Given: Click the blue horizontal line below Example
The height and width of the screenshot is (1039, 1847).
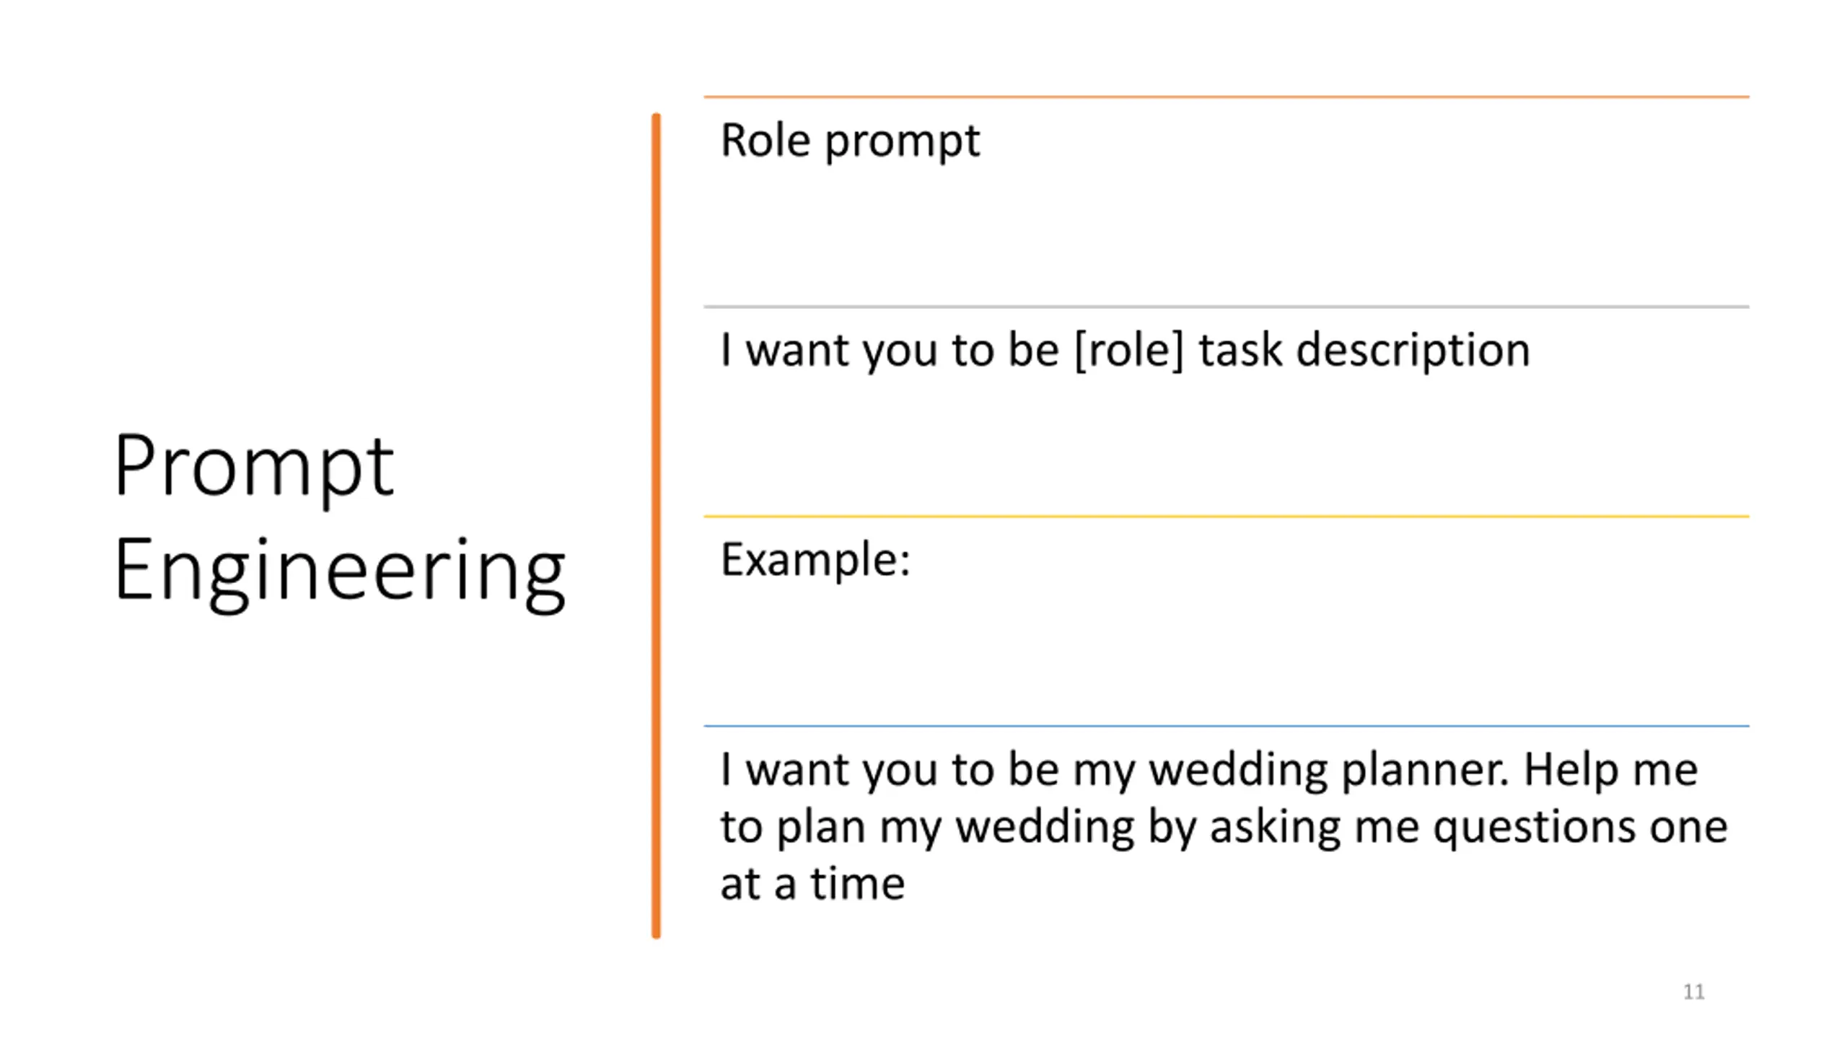Looking at the screenshot, I should (1227, 726).
